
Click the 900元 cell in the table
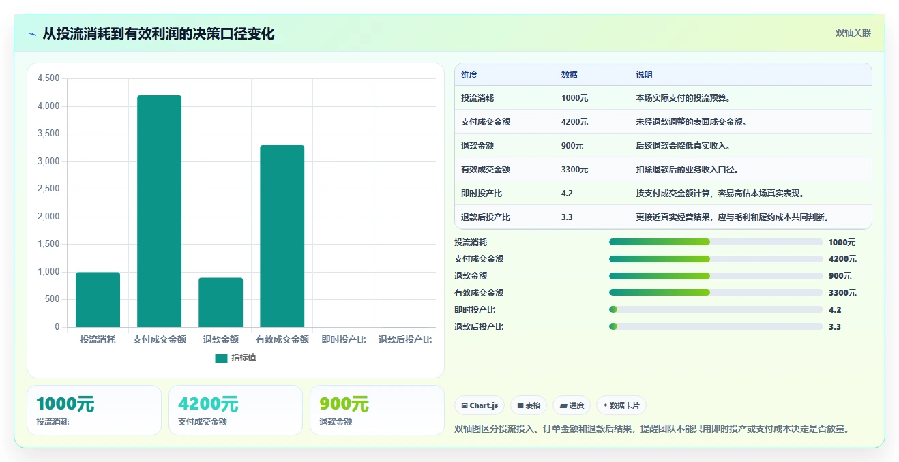click(x=572, y=146)
